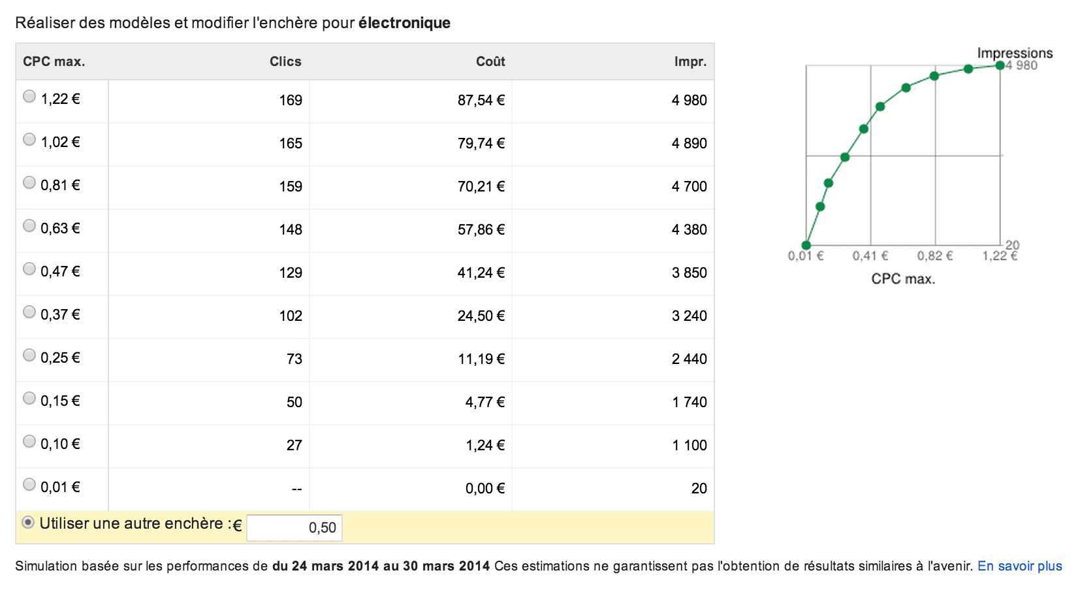Viewport: 1080px width, 596px height.
Task: Click the impressions cell 3 850
Action: click(x=690, y=273)
